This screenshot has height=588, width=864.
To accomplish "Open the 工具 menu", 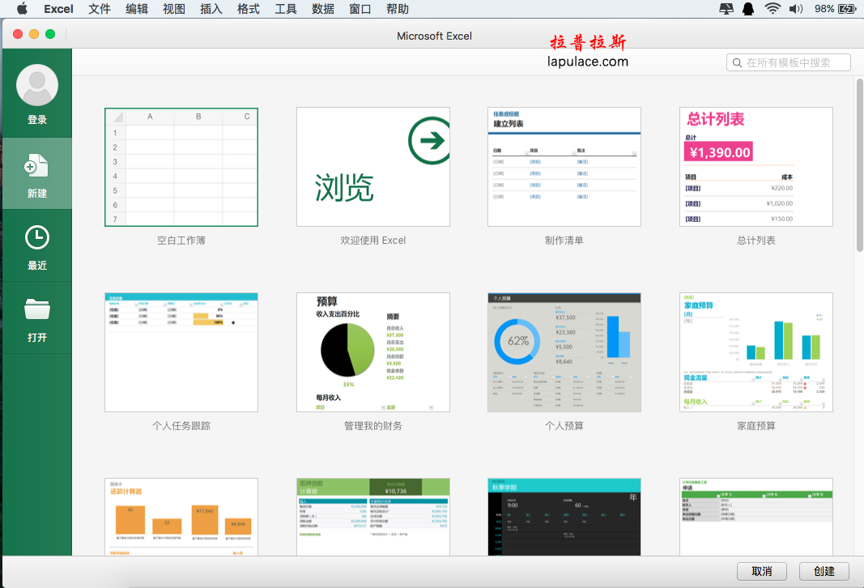I will tap(285, 9).
